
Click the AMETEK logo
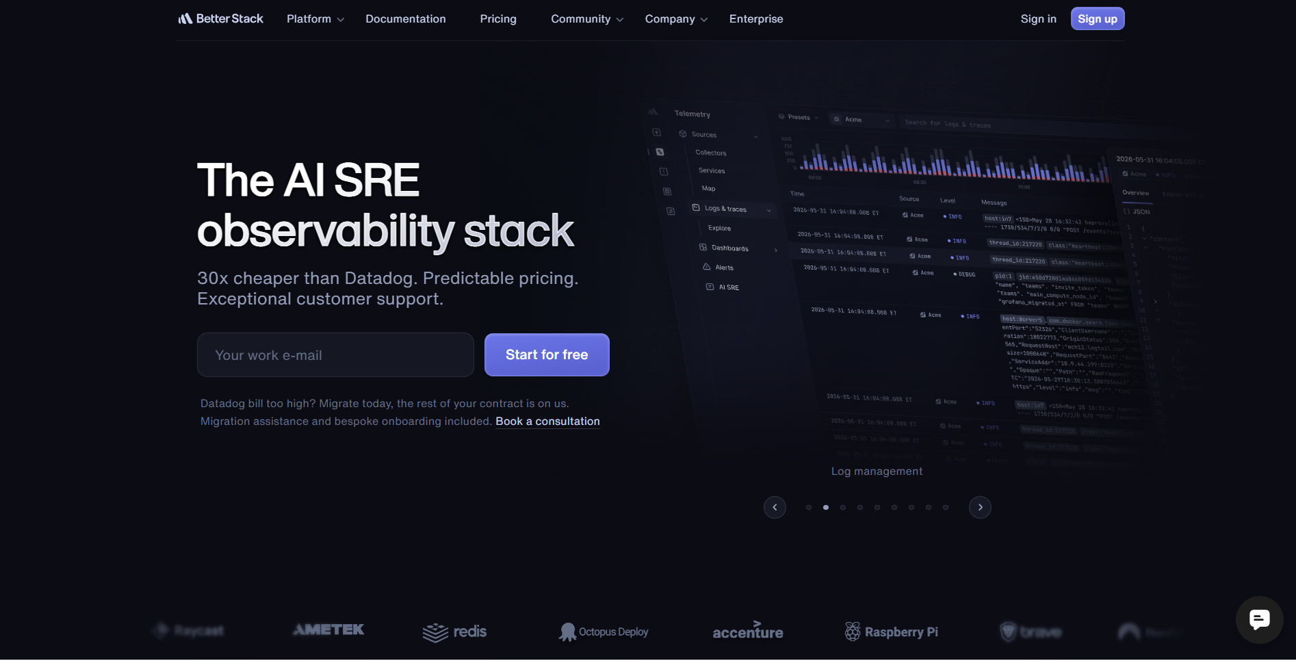pos(328,630)
